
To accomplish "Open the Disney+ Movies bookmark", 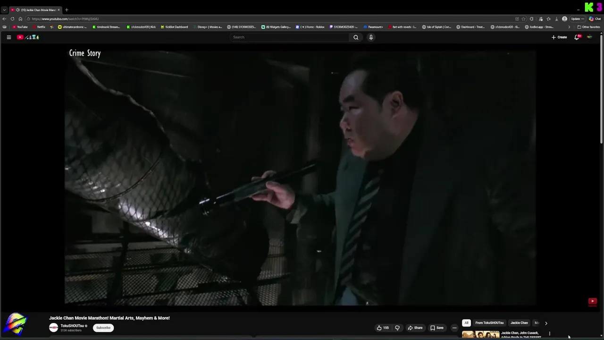I will tap(206, 27).
